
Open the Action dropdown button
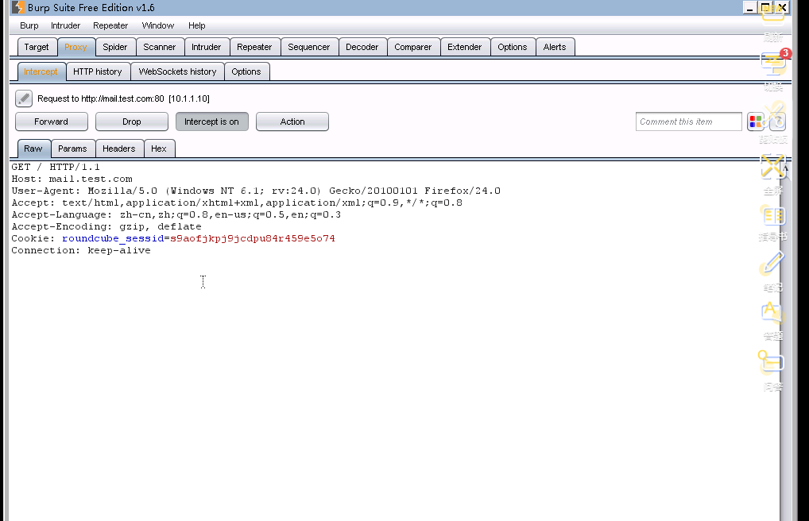(x=292, y=122)
